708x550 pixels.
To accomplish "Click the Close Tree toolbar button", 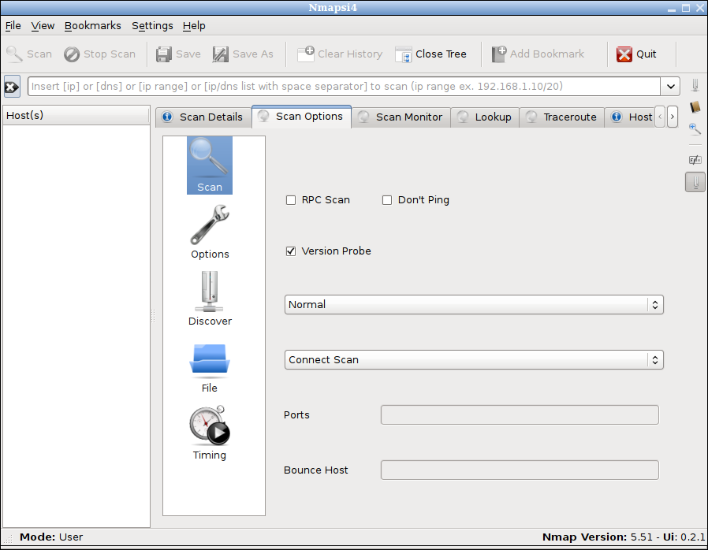I will coord(430,54).
